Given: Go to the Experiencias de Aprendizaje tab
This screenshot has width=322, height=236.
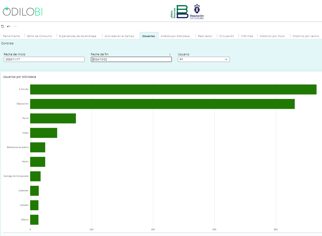Looking at the screenshot, I should pyautogui.click(x=78, y=36).
